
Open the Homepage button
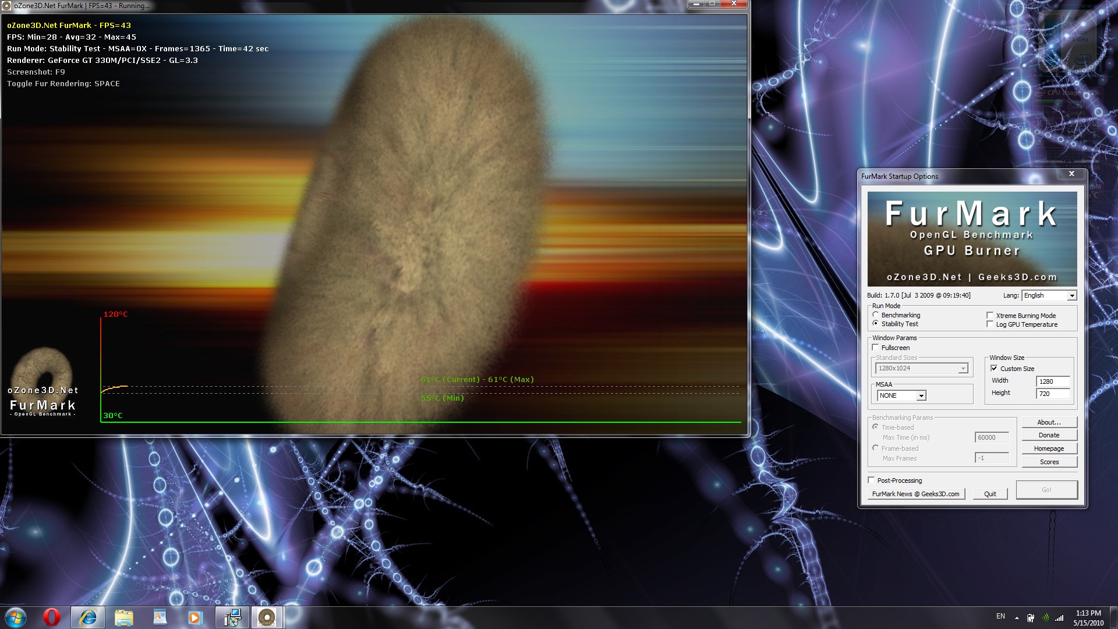point(1049,449)
